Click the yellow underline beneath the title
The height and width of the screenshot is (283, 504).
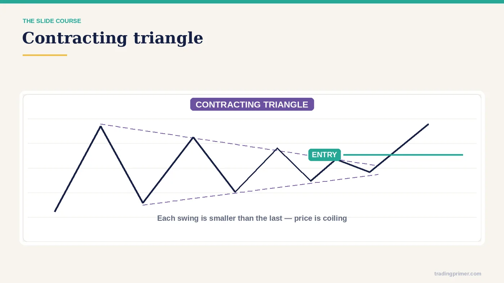(45, 55)
